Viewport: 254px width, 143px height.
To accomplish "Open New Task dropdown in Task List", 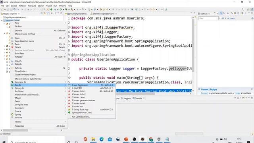I will click(217, 13).
